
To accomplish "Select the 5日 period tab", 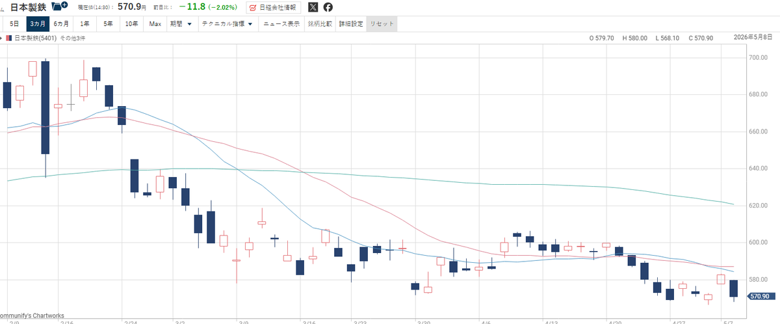I will pos(14,24).
